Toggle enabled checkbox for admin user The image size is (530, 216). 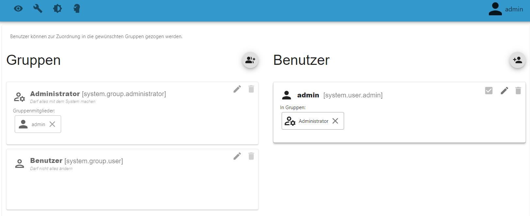(x=489, y=91)
